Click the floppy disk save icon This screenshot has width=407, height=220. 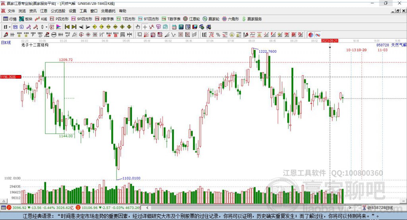195,27
